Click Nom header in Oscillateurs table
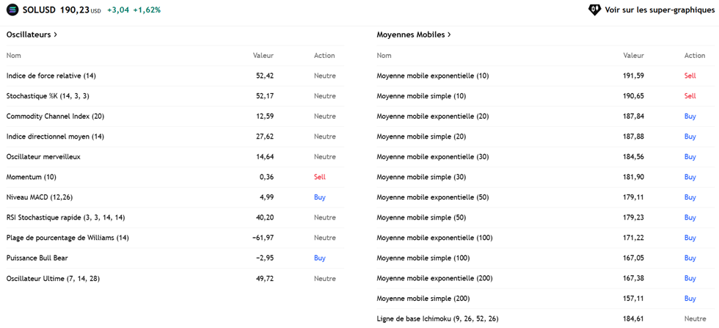719x328 pixels. pos(14,56)
